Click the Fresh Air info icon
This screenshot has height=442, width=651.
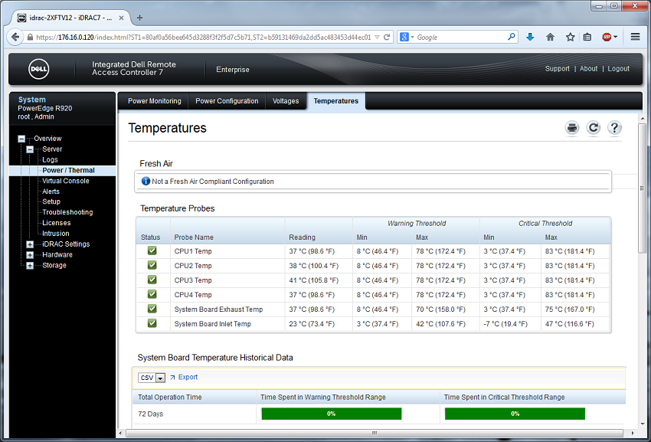point(146,181)
